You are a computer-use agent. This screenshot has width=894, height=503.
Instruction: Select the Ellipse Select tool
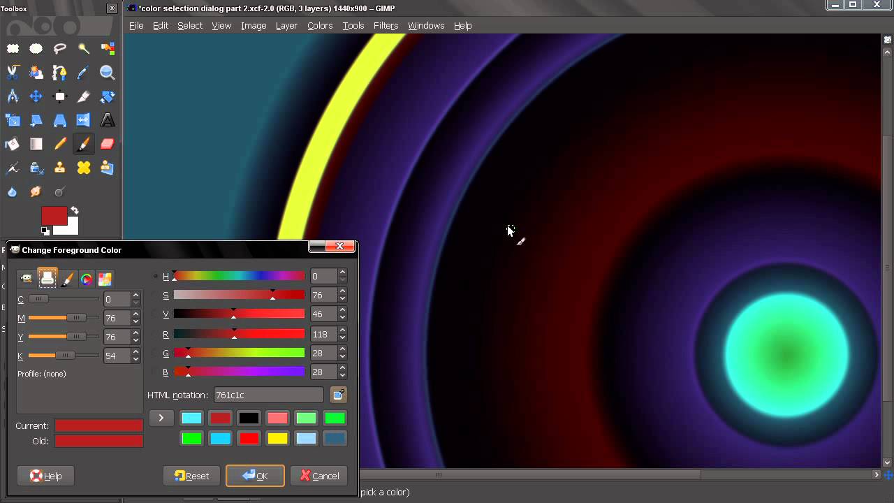pos(36,48)
